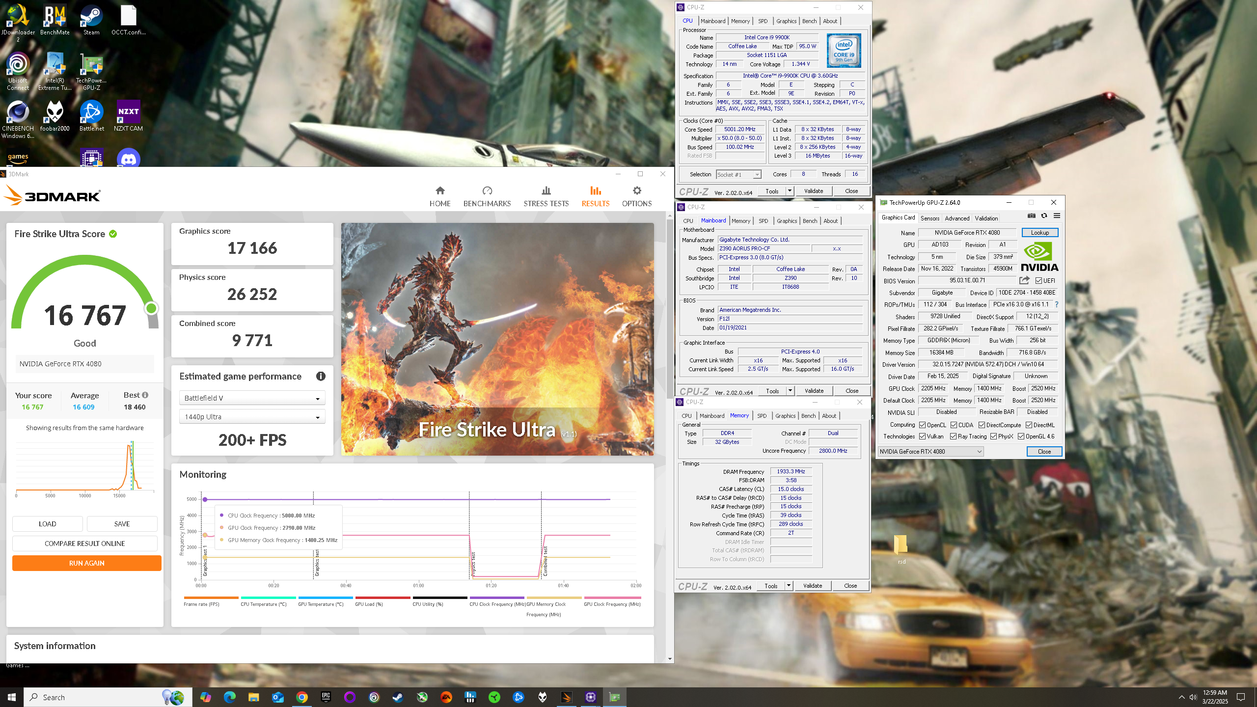1257x707 pixels.
Task: Open BENCHMARKS in 3DMark
Action: [x=487, y=196]
